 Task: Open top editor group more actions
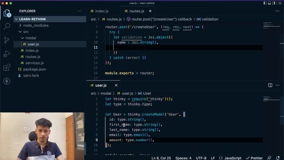tap(277, 11)
